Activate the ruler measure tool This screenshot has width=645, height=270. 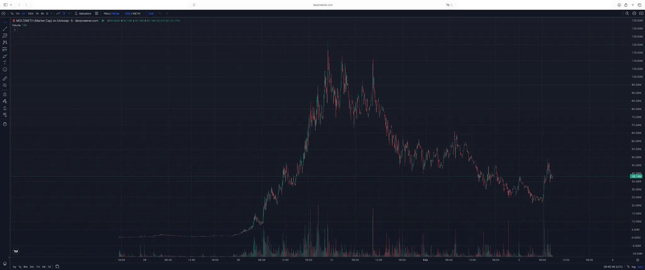pos(5,78)
